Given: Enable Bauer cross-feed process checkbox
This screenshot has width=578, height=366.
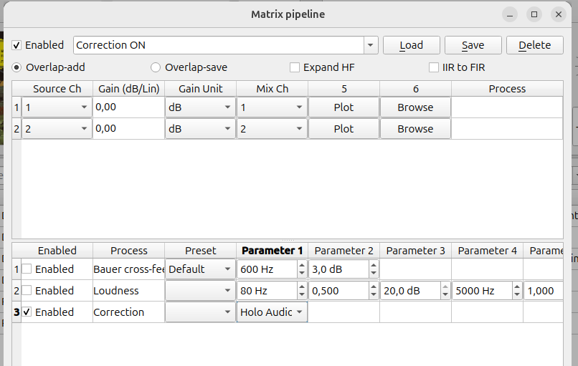Looking at the screenshot, I should (x=27, y=269).
